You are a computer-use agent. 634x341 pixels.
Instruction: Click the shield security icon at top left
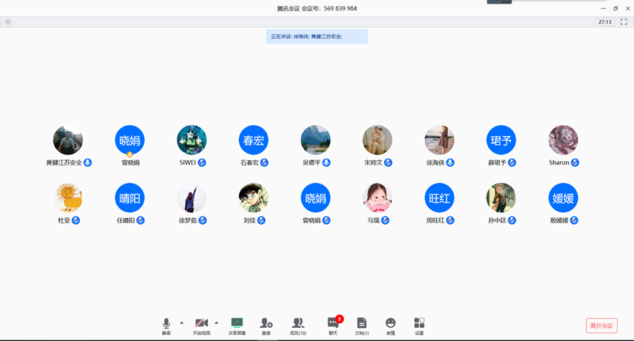[8, 22]
